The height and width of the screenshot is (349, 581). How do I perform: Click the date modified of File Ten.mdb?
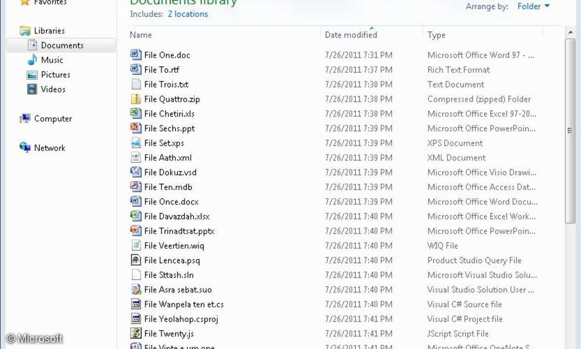click(359, 187)
